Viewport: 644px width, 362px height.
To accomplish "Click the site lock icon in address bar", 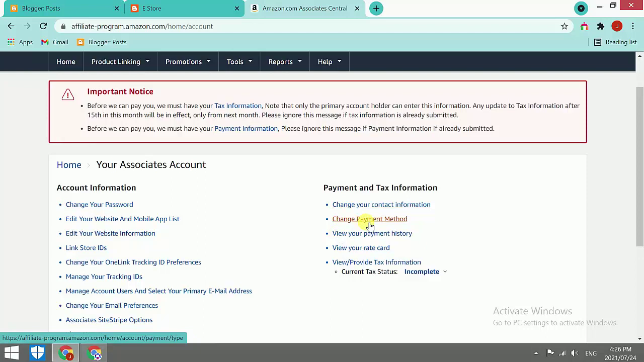I will point(63,26).
